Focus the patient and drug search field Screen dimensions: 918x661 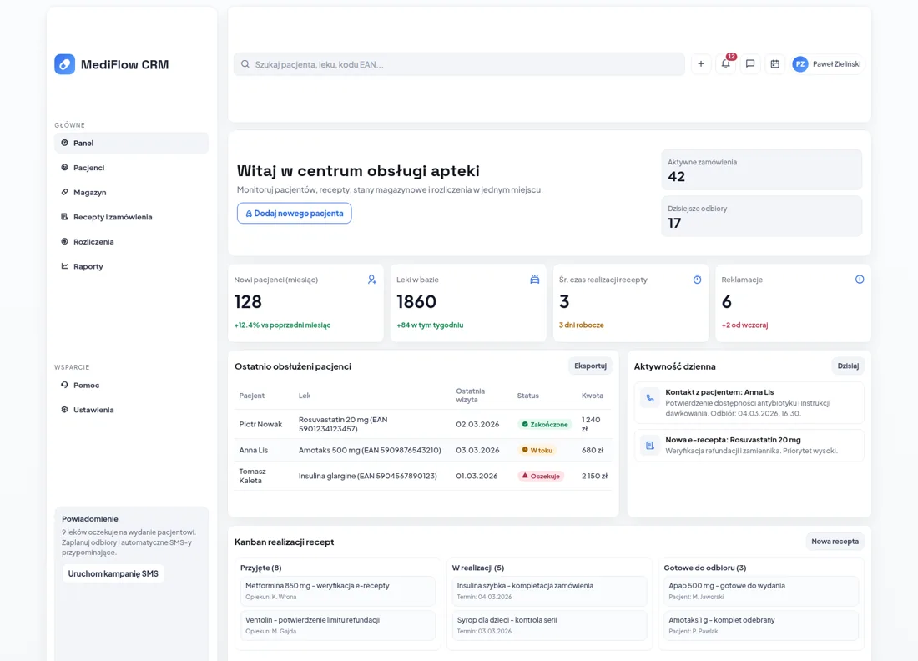coord(459,64)
